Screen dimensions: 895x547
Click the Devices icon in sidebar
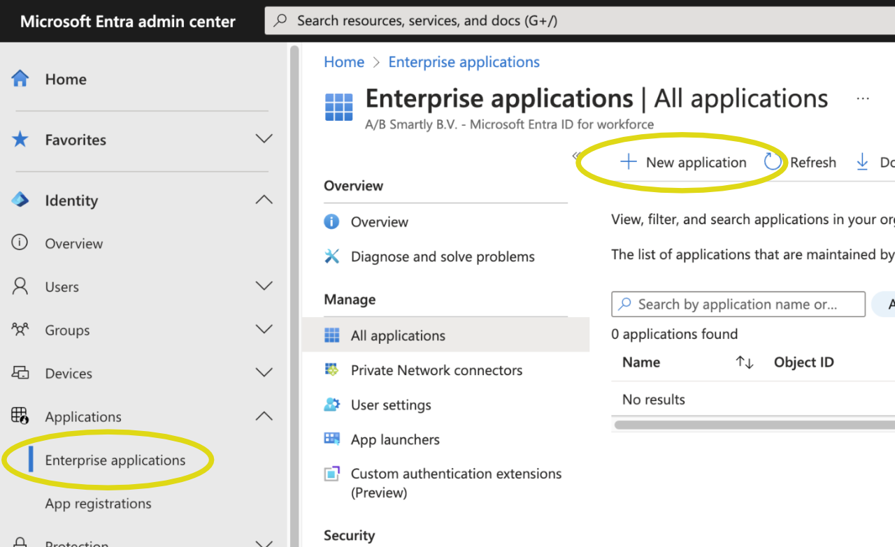pos(20,373)
